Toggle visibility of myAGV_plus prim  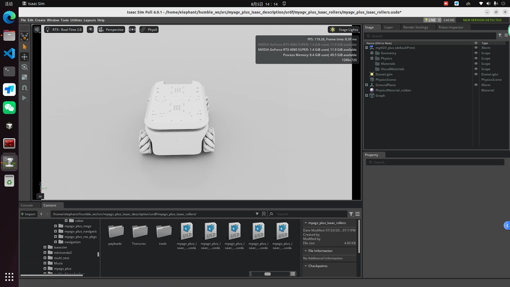pos(476,48)
